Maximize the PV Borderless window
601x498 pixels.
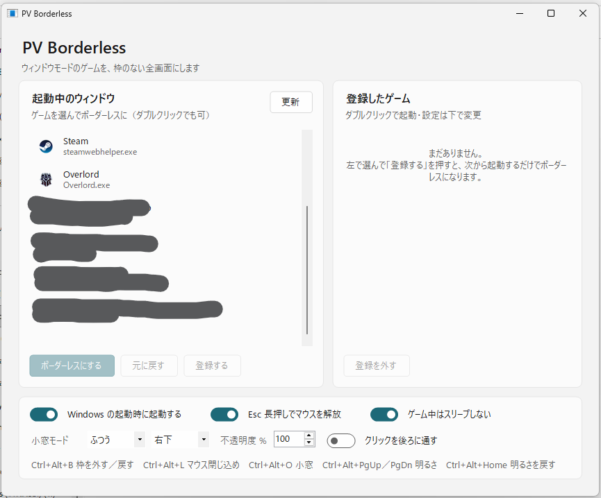[x=551, y=13]
